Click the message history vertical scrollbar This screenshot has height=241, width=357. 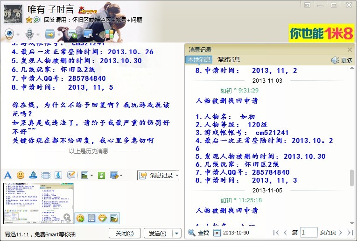point(352,177)
